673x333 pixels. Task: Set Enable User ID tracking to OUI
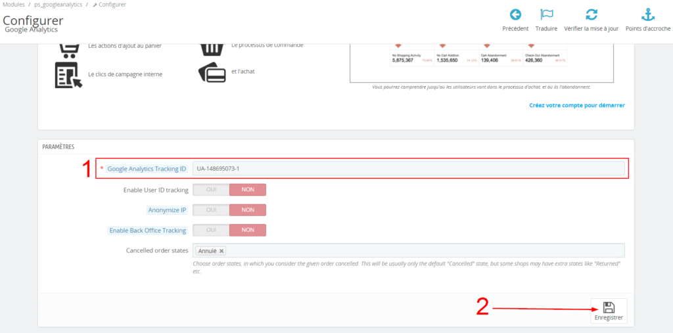[x=211, y=190]
